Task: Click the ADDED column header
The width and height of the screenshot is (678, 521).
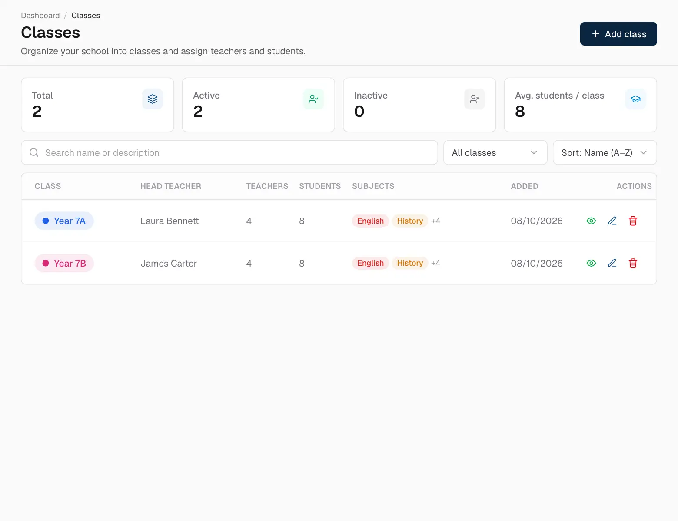Action: (x=525, y=186)
